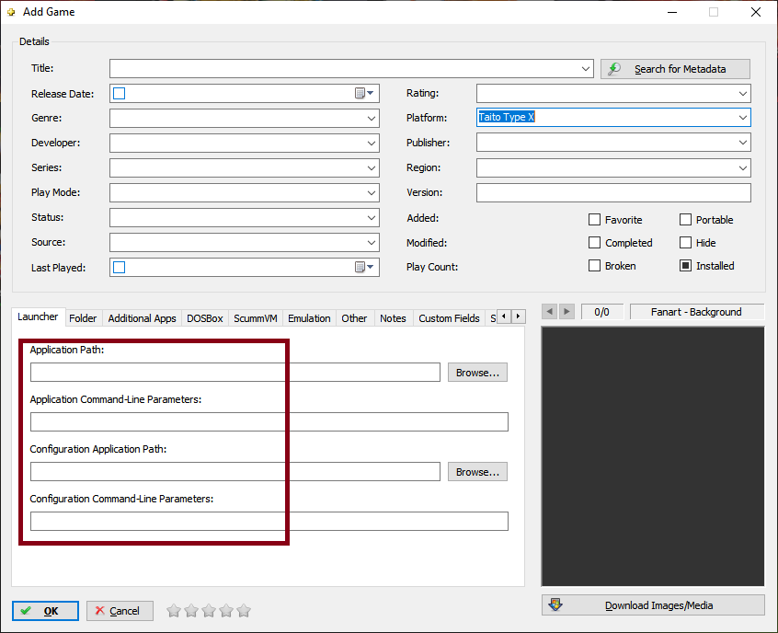The image size is (778, 633).
Task: Open the Last Played calendar picker icon
Action: (364, 267)
